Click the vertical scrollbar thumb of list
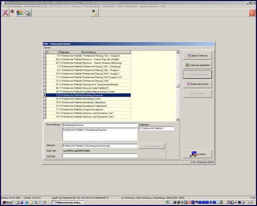Viewport: 257px width, 206px height. 178,86
